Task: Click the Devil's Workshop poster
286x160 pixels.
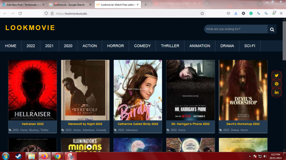Action: (243, 90)
